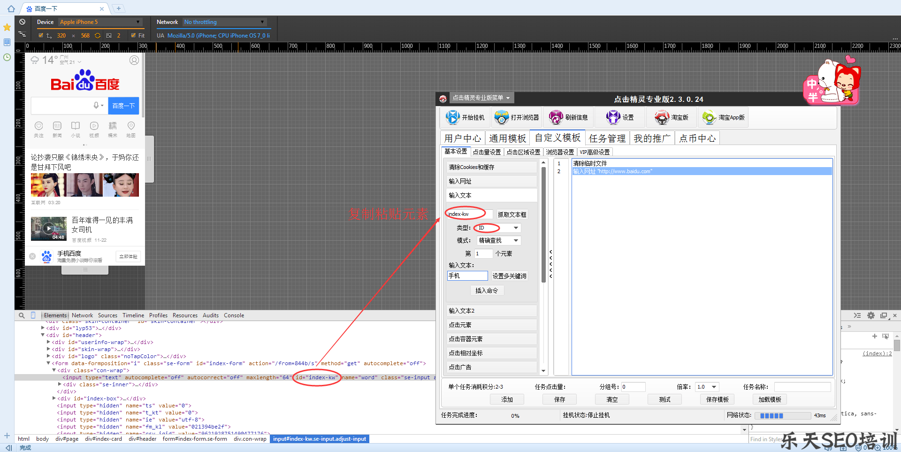The image size is (901, 452).
Task: Click the 保存模板 button
Action: [x=717, y=399]
